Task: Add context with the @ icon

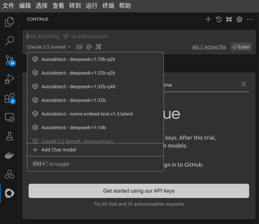Action: (x=89, y=47)
